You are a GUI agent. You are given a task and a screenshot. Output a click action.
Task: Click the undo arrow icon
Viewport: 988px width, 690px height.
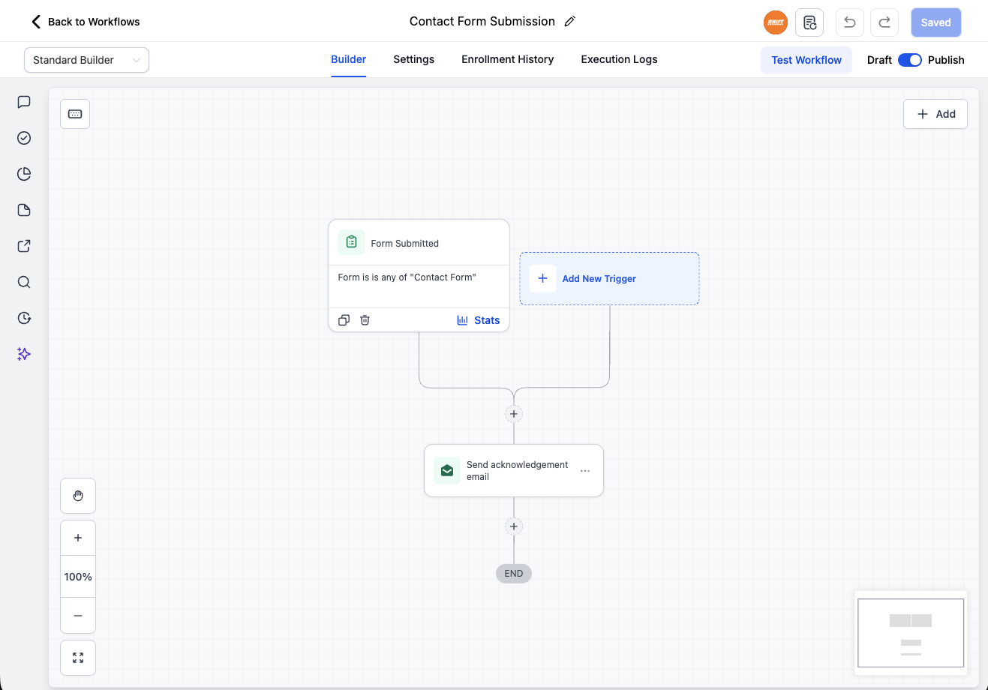(849, 22)
